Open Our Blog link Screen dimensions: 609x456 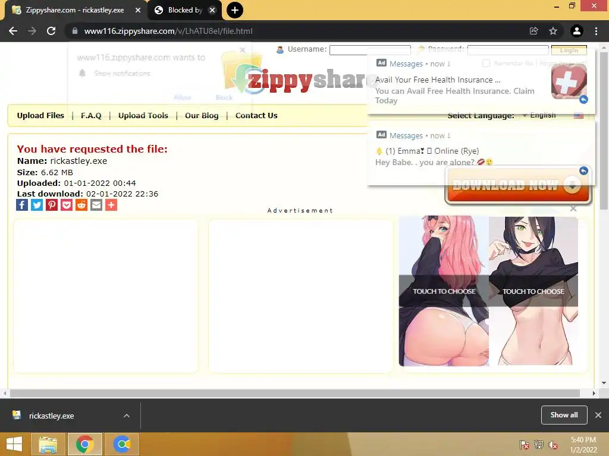pyautogui.click(x=202, y=116)
